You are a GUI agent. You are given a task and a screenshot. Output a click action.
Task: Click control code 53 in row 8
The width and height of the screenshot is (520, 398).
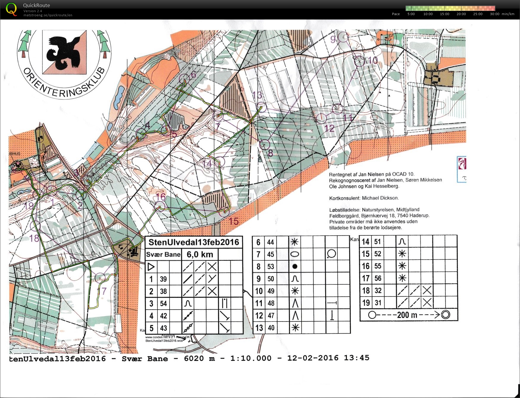tap(270, 267)
